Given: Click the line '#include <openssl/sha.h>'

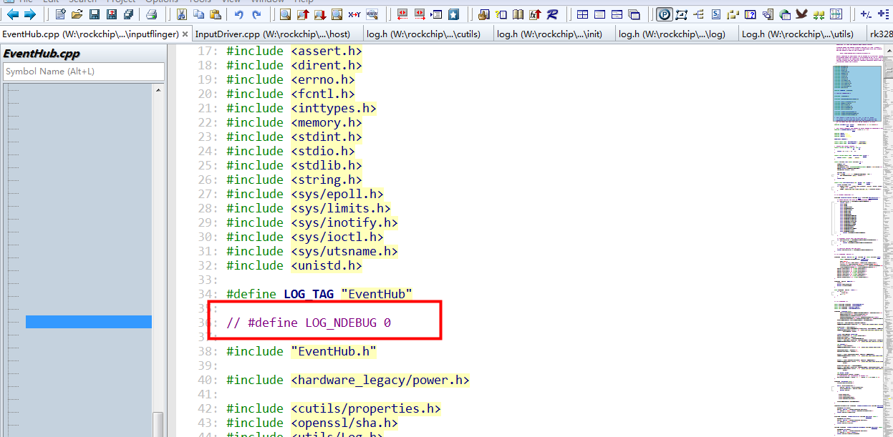Looking at the screenshot, I should 312,423.
